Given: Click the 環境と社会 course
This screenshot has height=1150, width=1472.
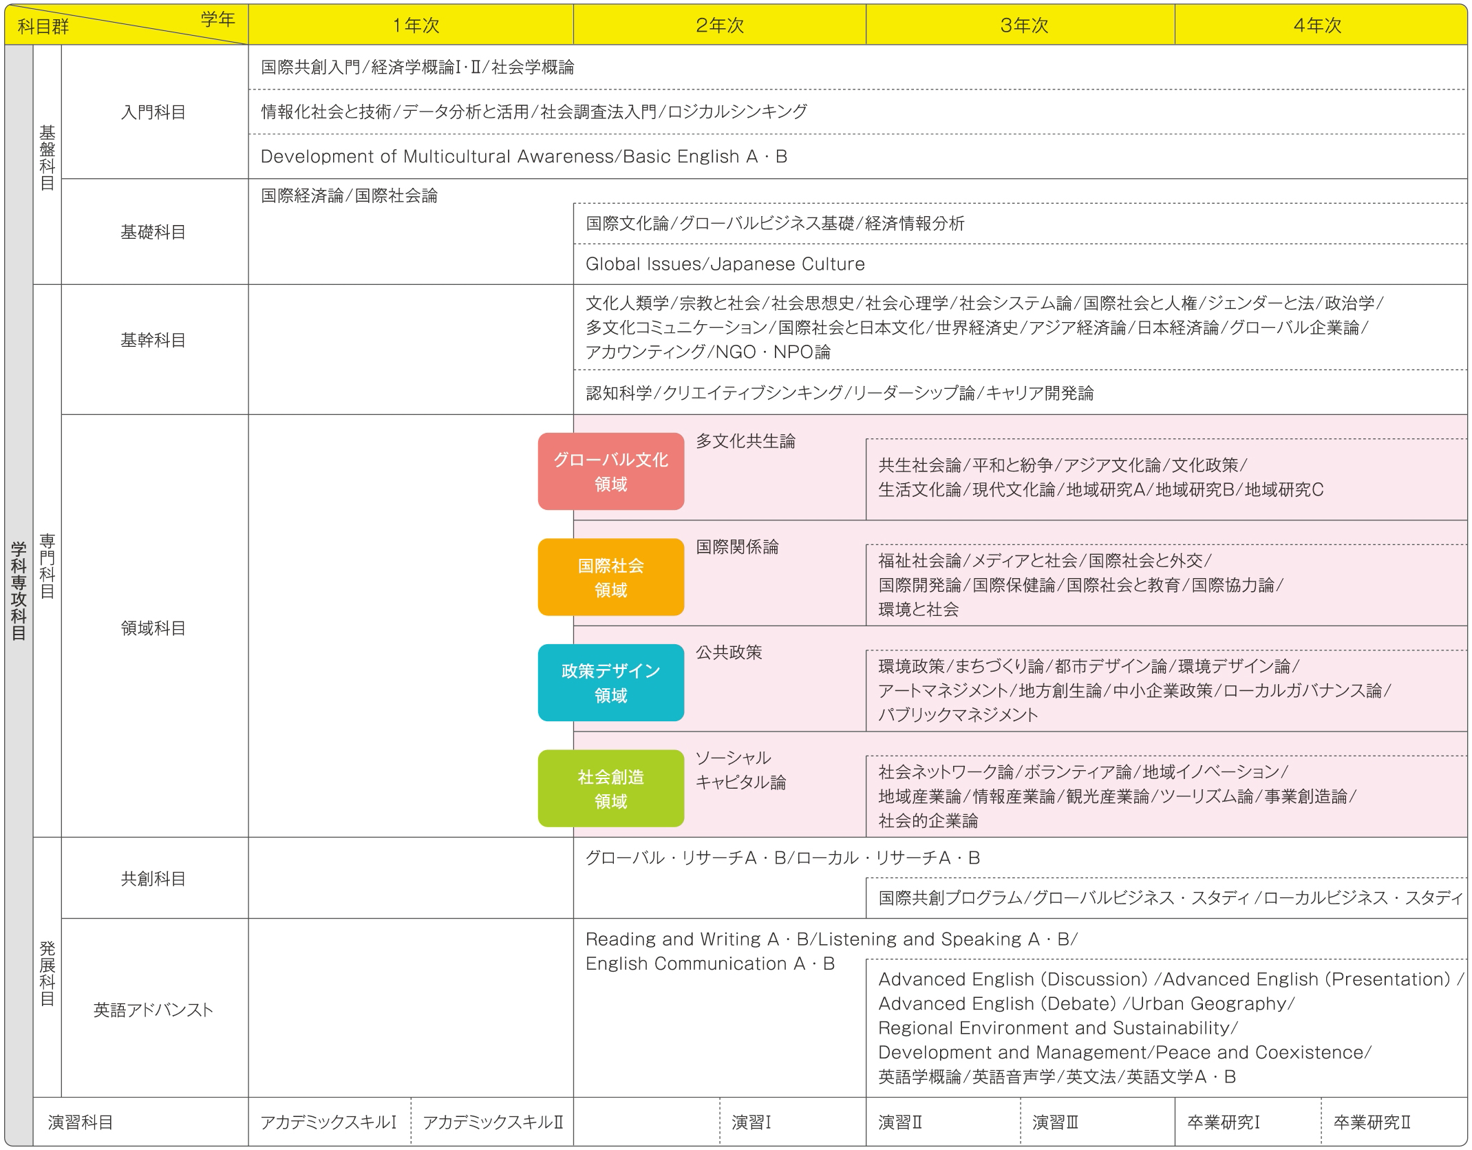Looking at the screenshot, I should click(x=919, y=609).
